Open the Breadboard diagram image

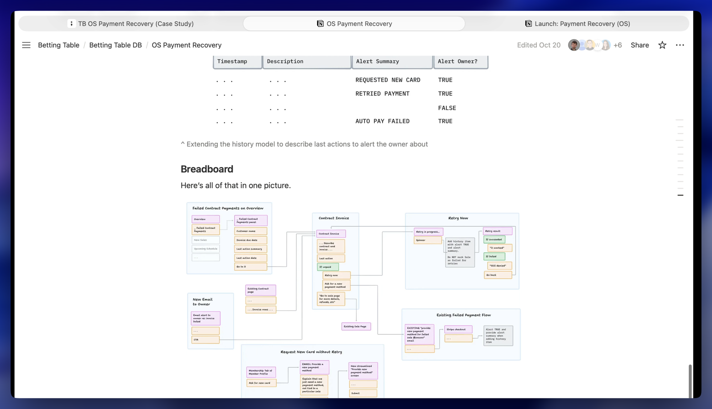tap(353, 299)
